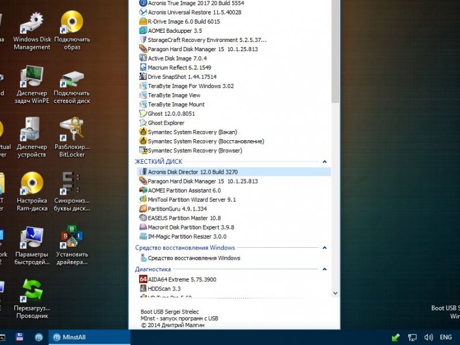Select TeraByte Image View entry
Viewport: 460px width, 345px height.
coord(170,95)
